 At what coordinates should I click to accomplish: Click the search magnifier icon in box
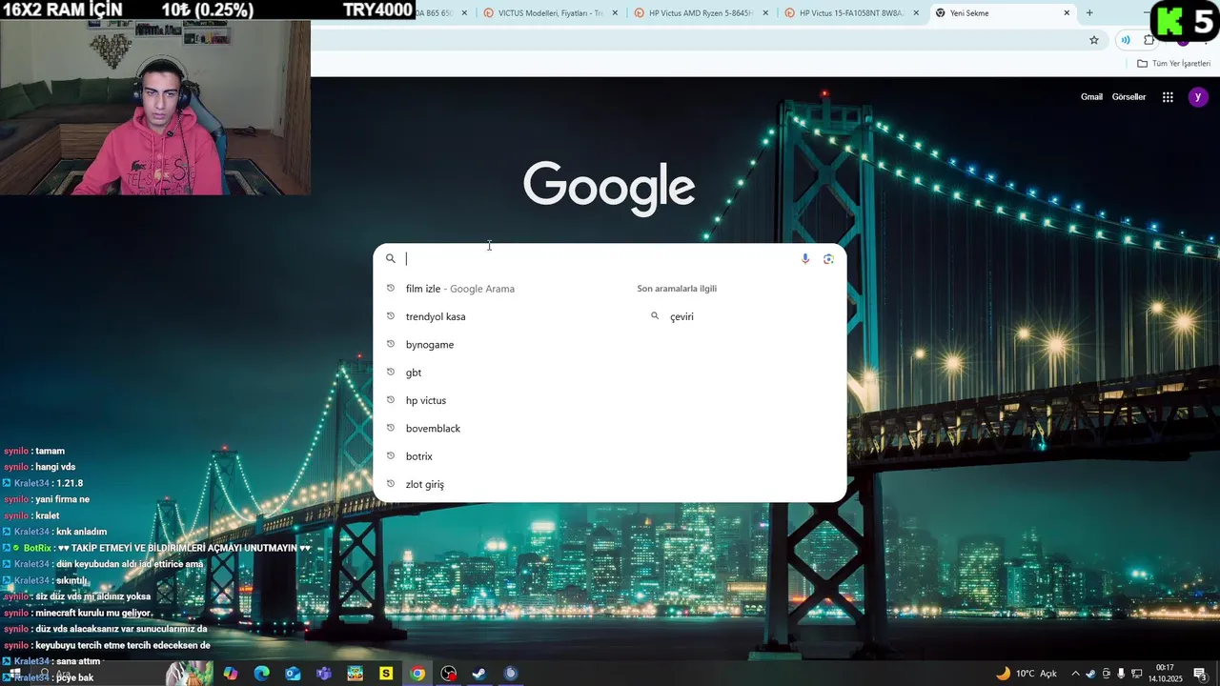390,258
